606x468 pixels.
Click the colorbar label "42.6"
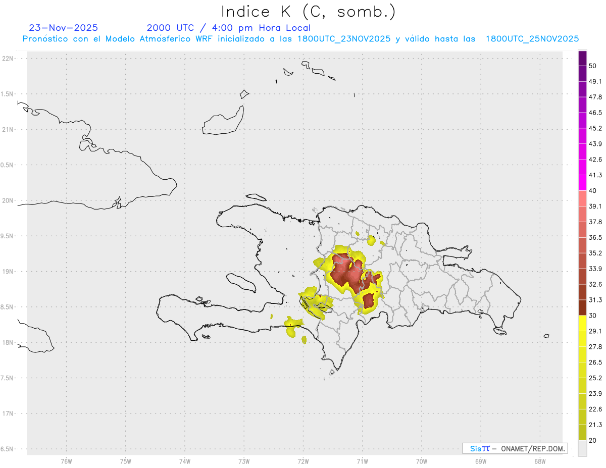pyautogui.click(x=595, y=160)
